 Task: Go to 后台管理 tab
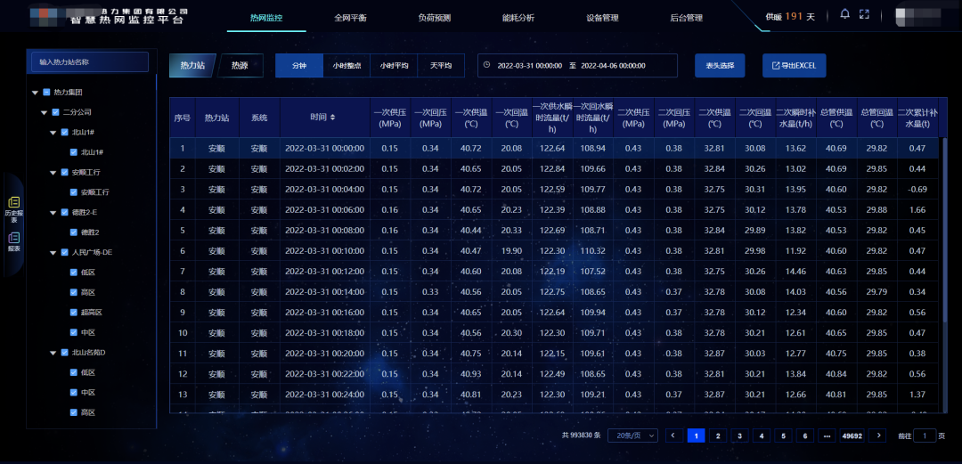click(x=686, y=18)
